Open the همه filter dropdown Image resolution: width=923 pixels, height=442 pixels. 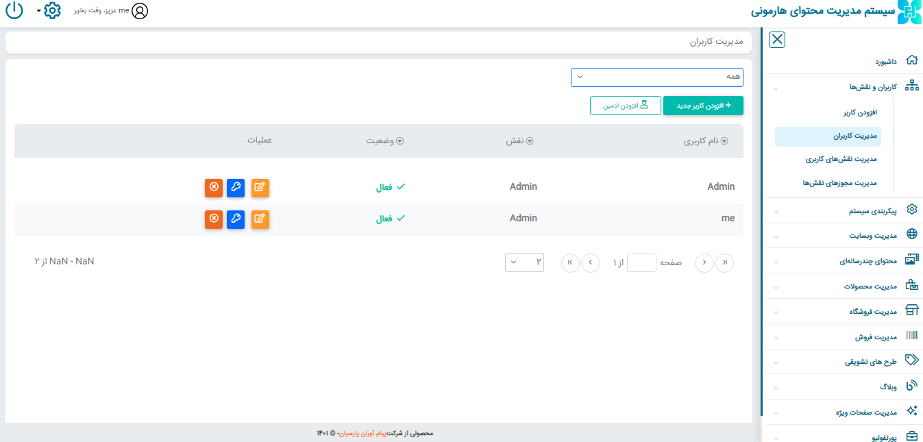tap(656, 77)
